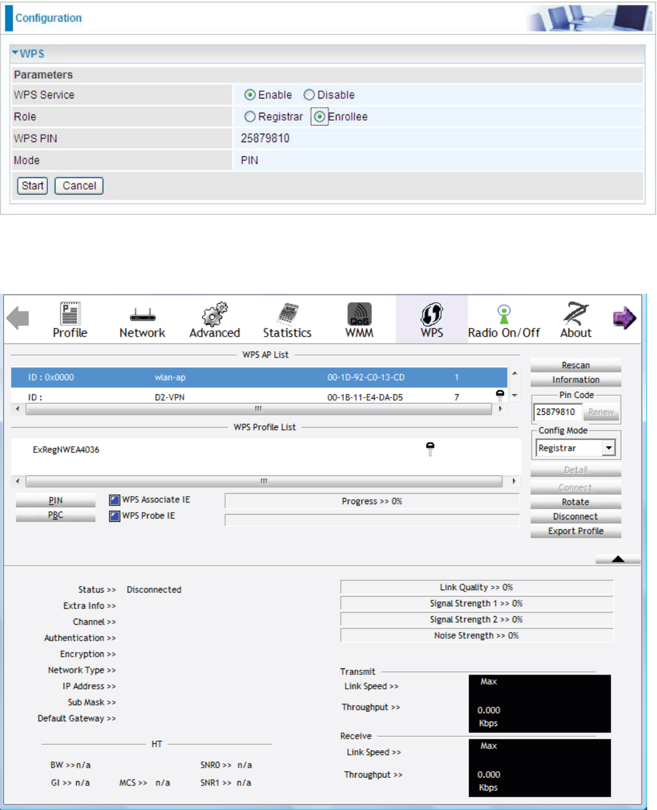
Task: Toggle the WPS Associate IE checkbox
Action: click(x=114, y=500)
